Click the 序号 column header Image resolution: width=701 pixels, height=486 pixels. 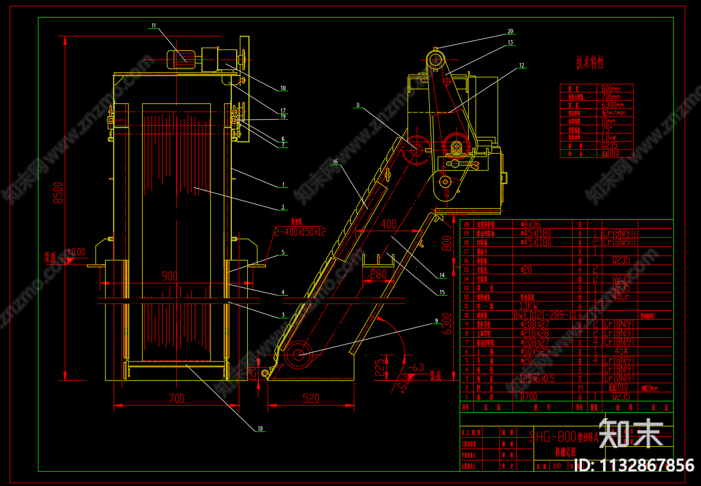pyautogui.click(x=466, y=408)
